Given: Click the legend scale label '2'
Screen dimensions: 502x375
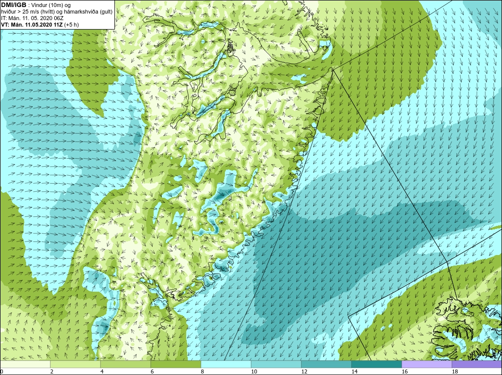Looking at the screenshot, I should 52,371.
